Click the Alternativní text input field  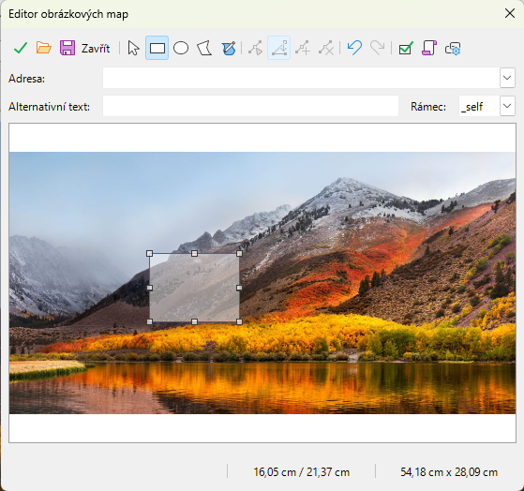click(x=250, y=106)
